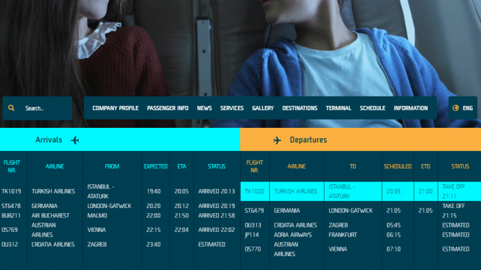The height and width of the screenshot is (270, 481).
Task: Open the Terminal menu item
Action: click(338, 108)
